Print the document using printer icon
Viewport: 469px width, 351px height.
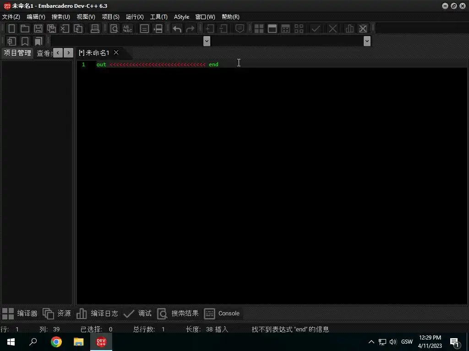coord(95,29)
